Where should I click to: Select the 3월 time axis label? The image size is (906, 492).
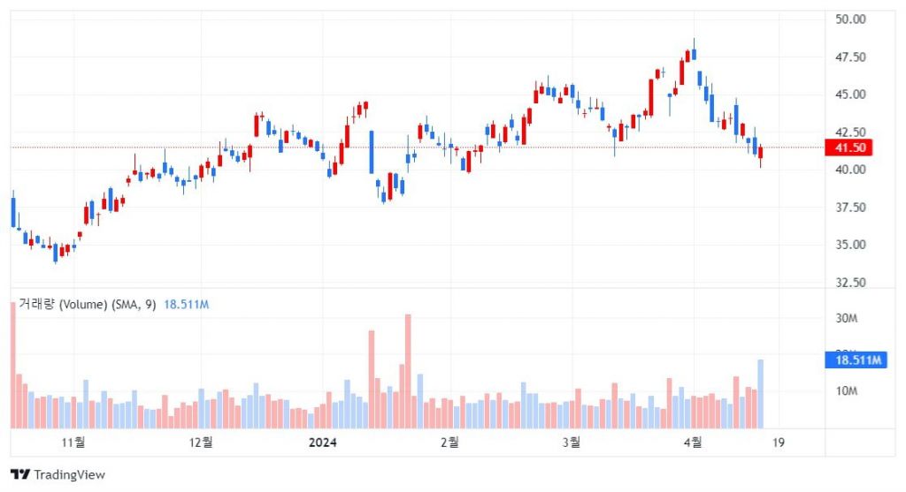[x=573, y=441]
